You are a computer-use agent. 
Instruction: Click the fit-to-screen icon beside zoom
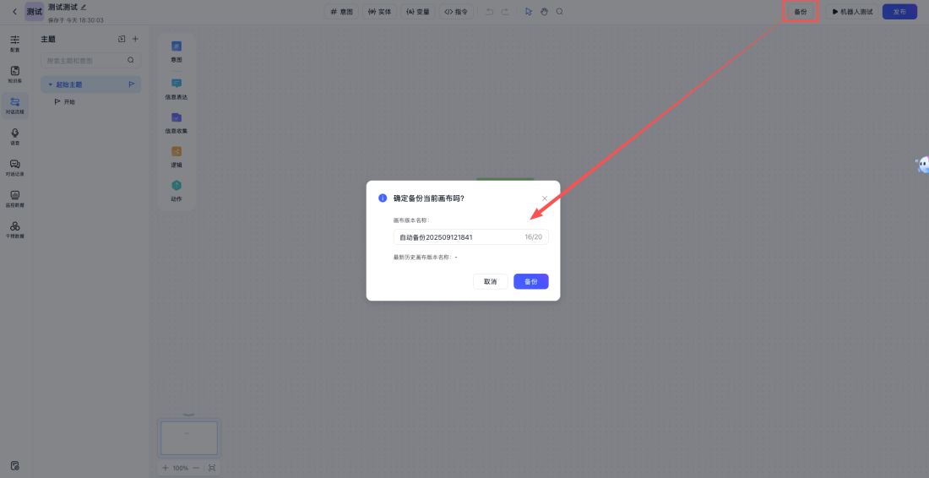point(212,468)
